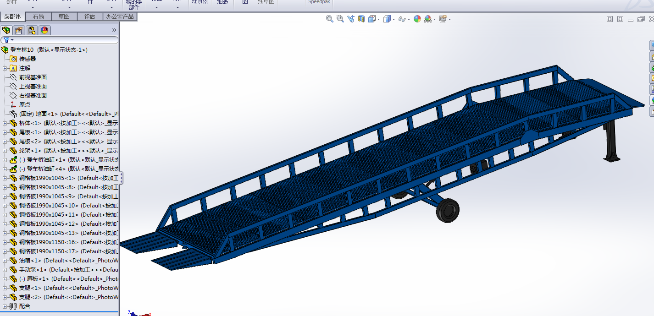Screen dimensions: 654x316
Task: Select 钢格板1990x1150<16> in the tree
Action: pyautogui.click(x=64, y=242)
